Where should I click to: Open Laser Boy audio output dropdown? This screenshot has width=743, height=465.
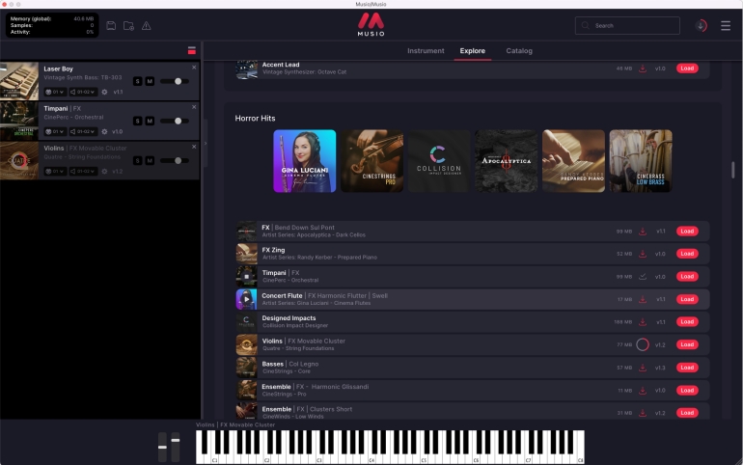coord(83,92)
